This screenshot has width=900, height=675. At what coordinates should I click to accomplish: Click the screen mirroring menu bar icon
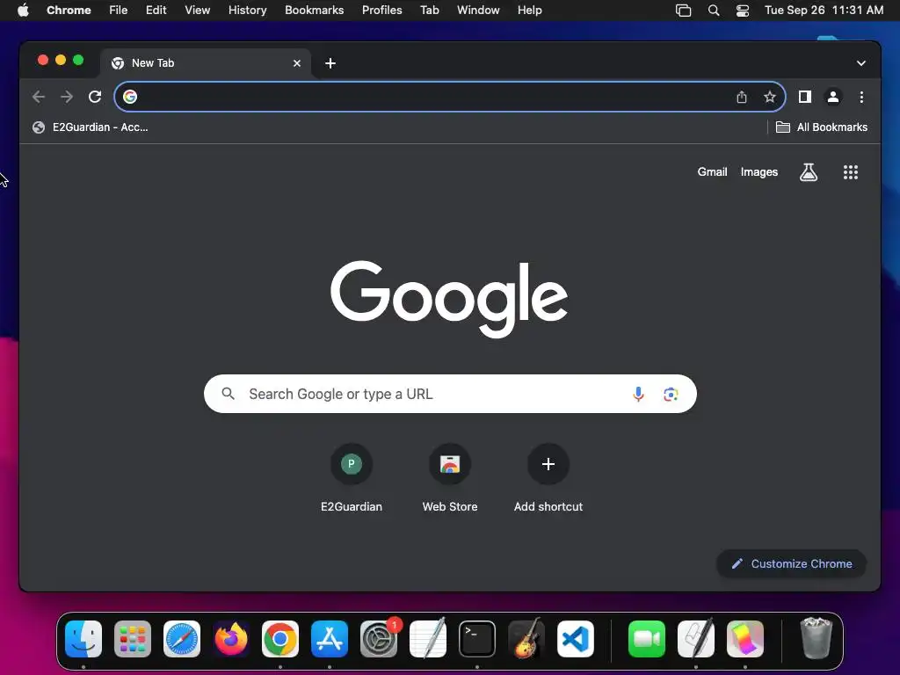pyautogui.click(x=683, y=11)
